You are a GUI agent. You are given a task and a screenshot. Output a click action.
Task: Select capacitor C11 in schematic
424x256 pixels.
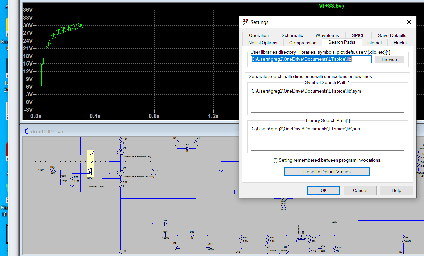(208, 247)
